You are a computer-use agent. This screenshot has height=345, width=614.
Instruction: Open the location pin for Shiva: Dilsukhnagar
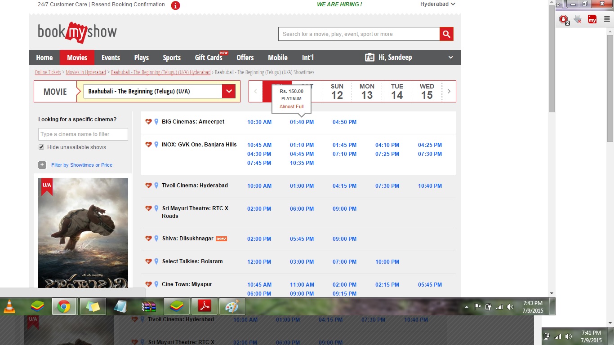[x=156, y=239]
